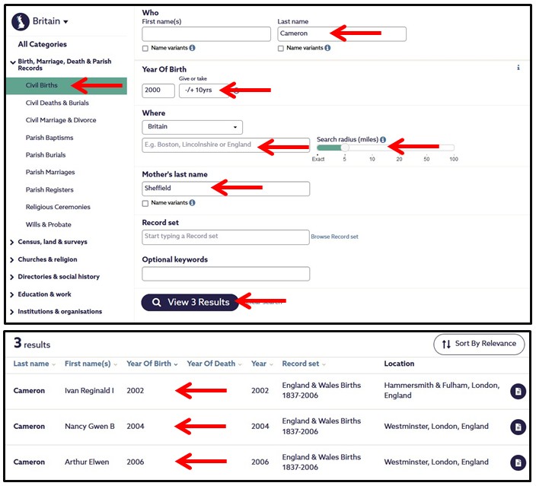Image resolution: width=536 pixels, height=486 pixels.
Task: Click the Optional keywords input field
Action: 225,274
